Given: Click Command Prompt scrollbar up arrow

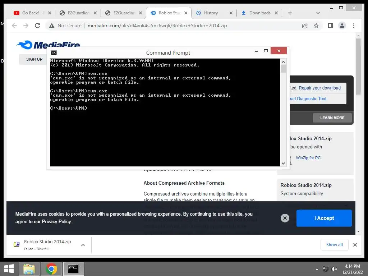Looking at the screenshot, I should tap(283, 62).
